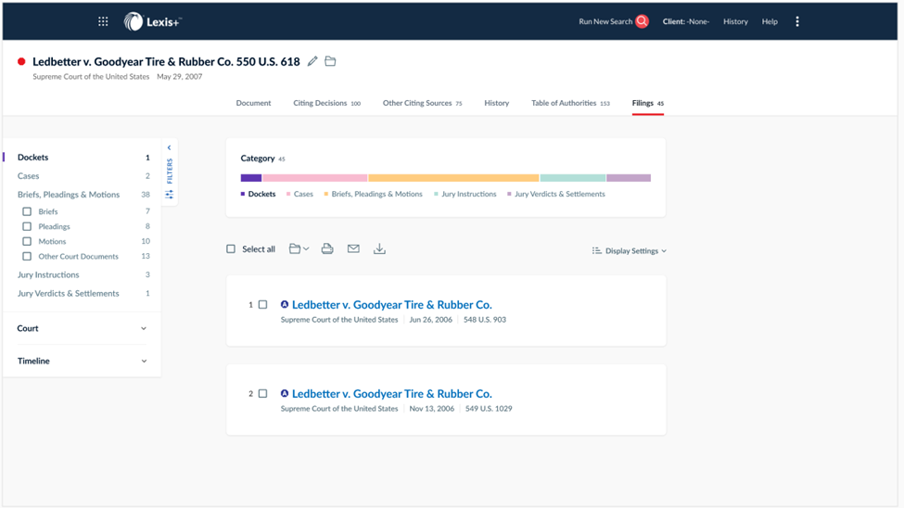Click the printer icon in results toolbar

click(x=327, y=249)
